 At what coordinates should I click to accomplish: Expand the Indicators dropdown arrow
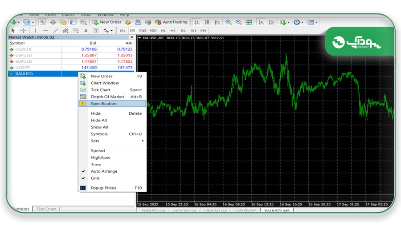tap(288, 23)
